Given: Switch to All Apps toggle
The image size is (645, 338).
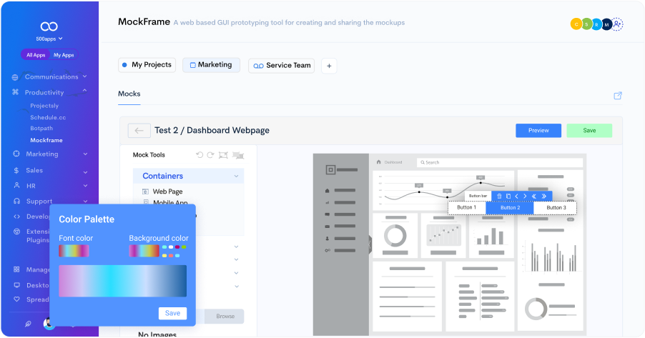Looking at the screenshot, I should tap(36, 55).
